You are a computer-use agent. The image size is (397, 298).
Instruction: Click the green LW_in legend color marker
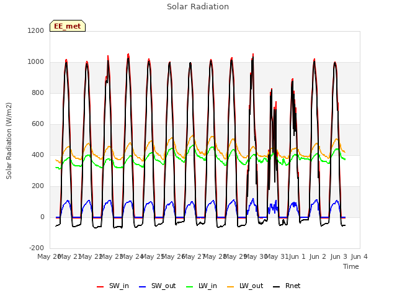pyautogui.click(x=190, y=287)
